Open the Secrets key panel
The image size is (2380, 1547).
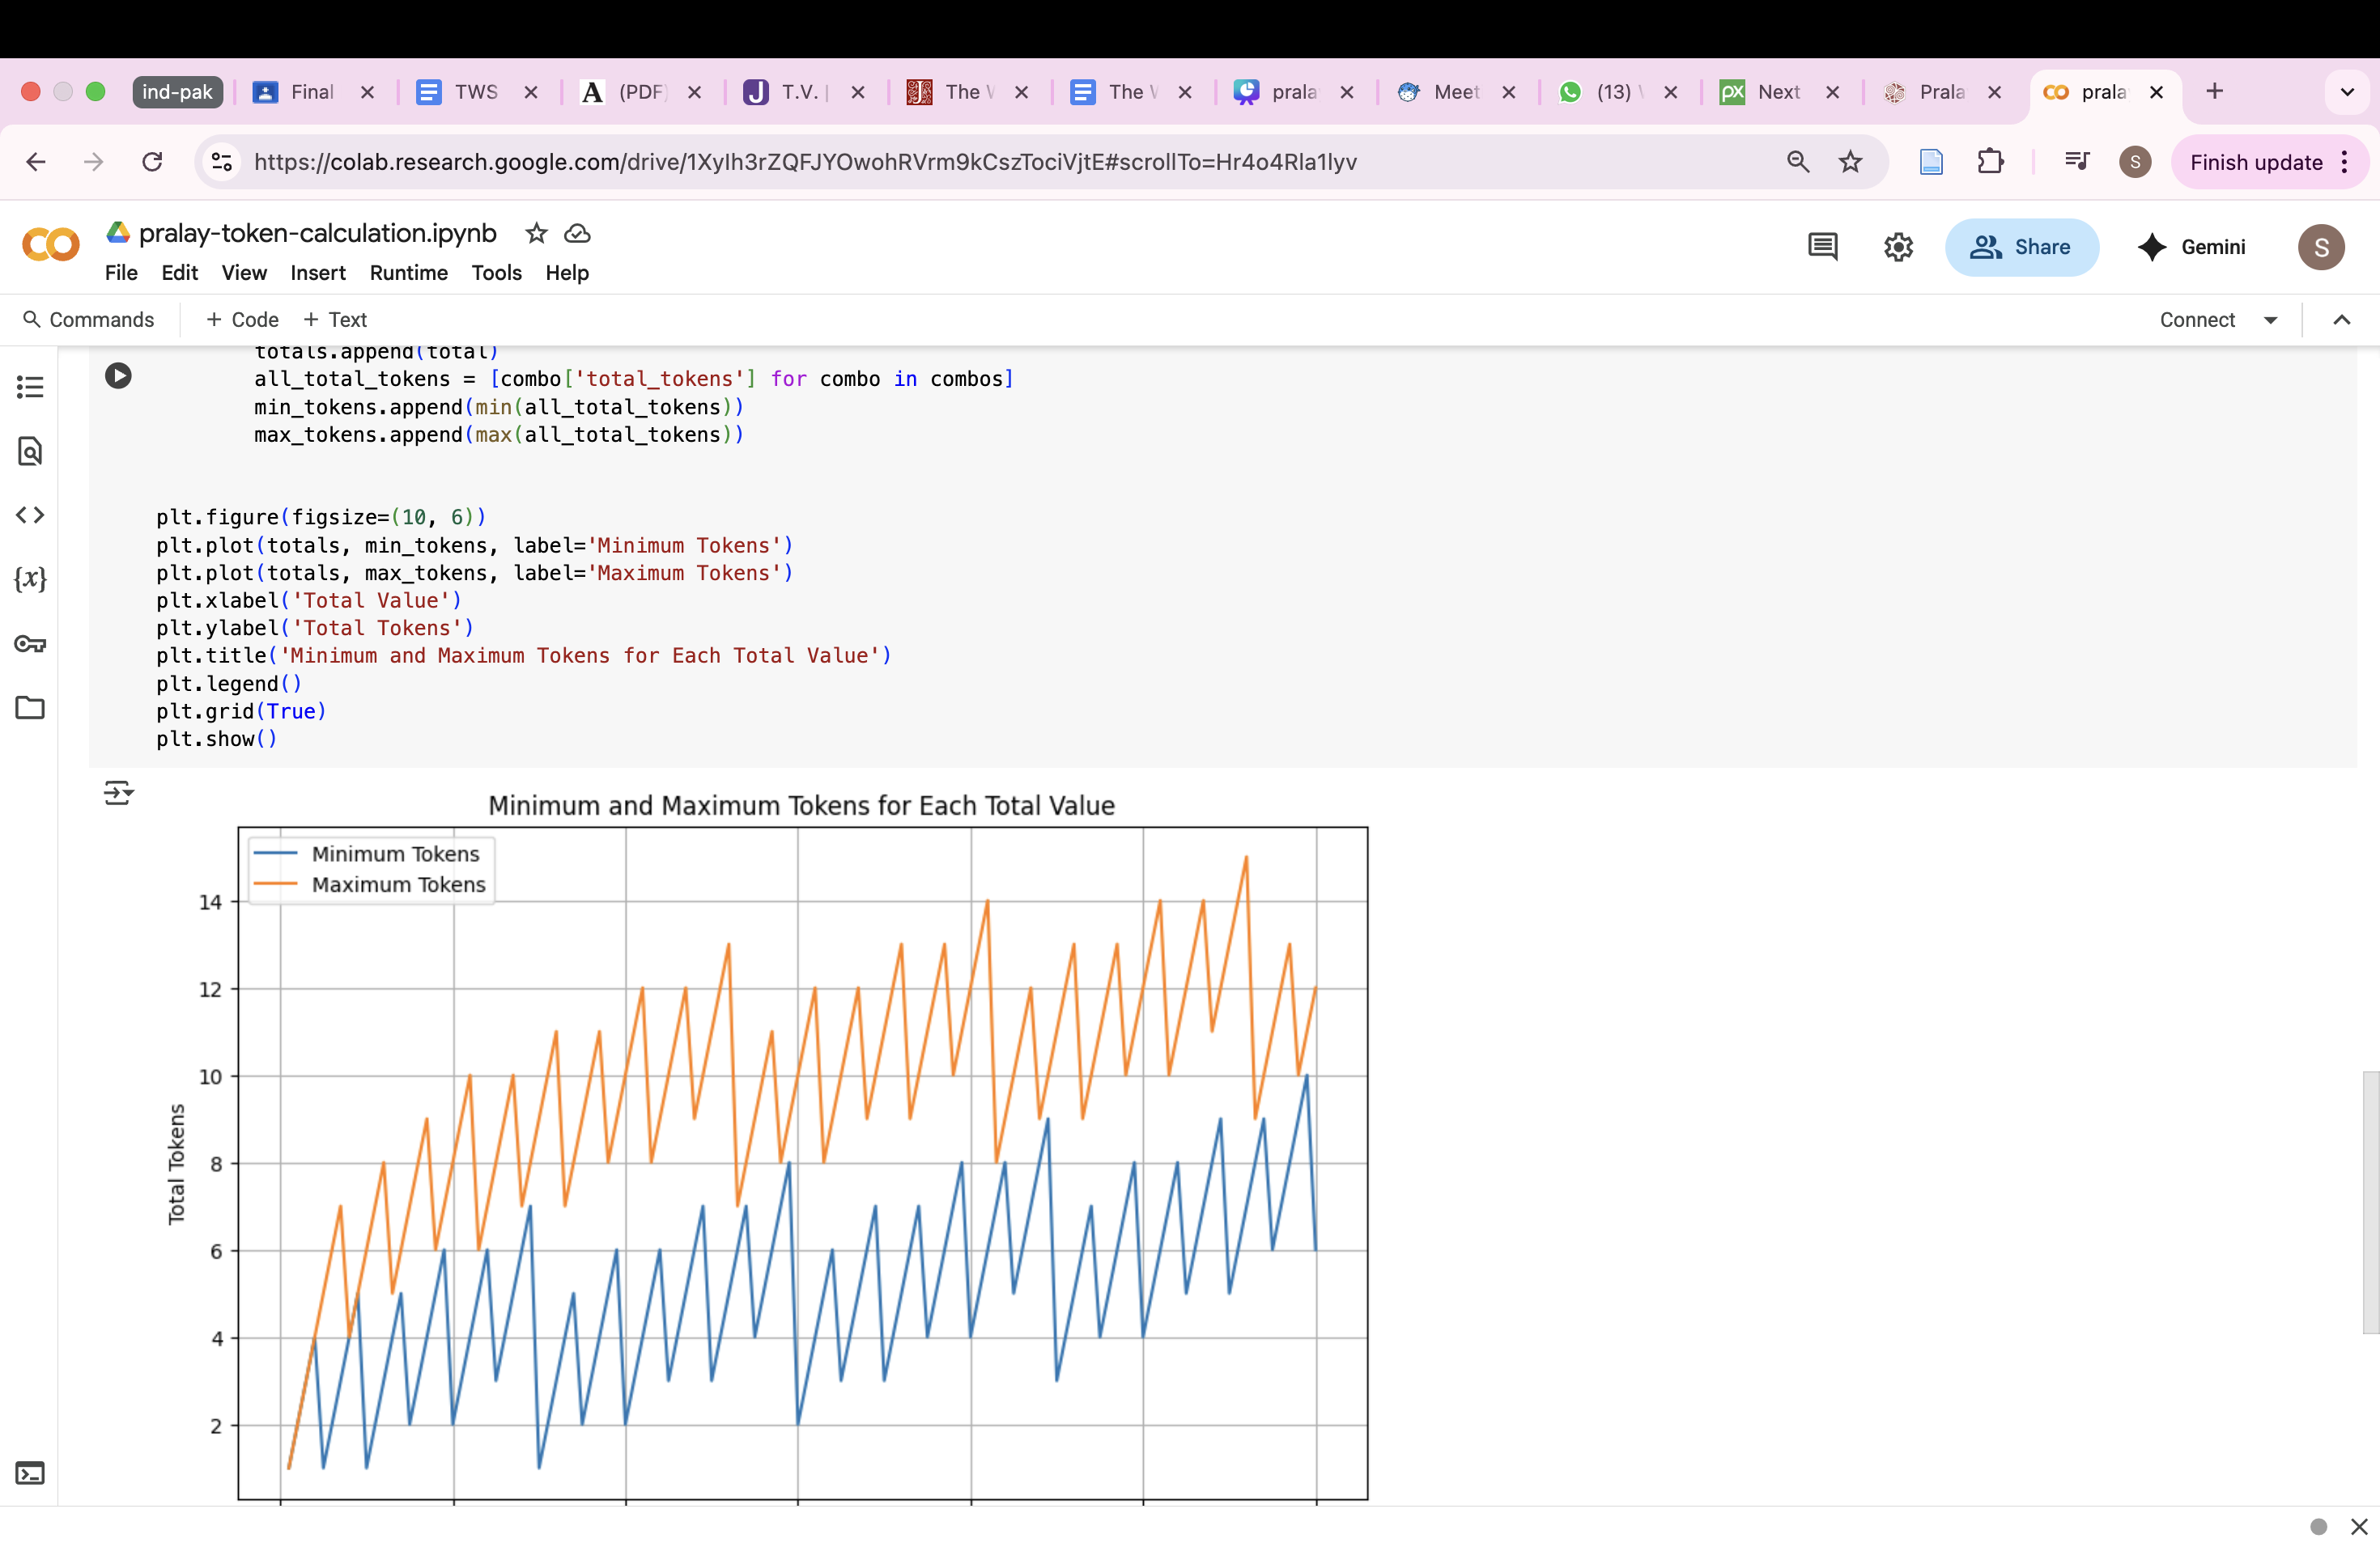pos(30,643)
